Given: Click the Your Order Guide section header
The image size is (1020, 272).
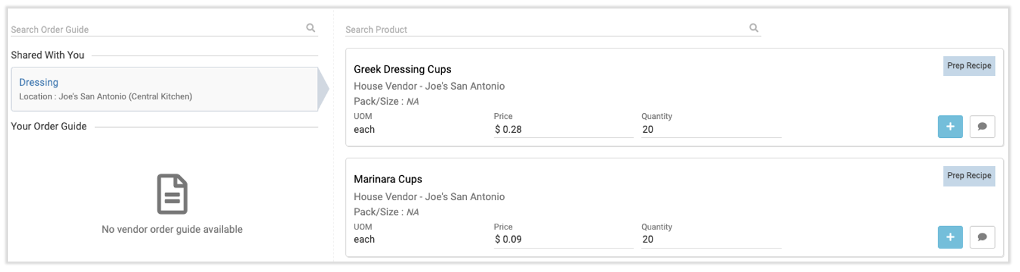Looking at the screenshot, I should pyautogui.click(x=49, y=126).
